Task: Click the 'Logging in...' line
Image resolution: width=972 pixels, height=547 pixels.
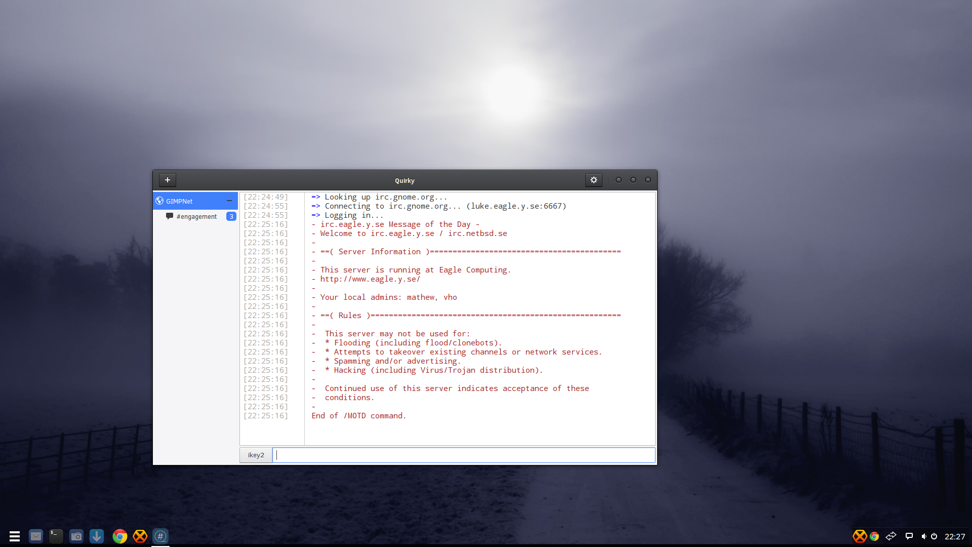Action: tap(347, 215)
